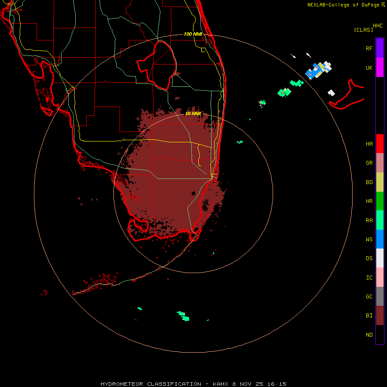Click the BD legend label

click(x=369, y=182)
